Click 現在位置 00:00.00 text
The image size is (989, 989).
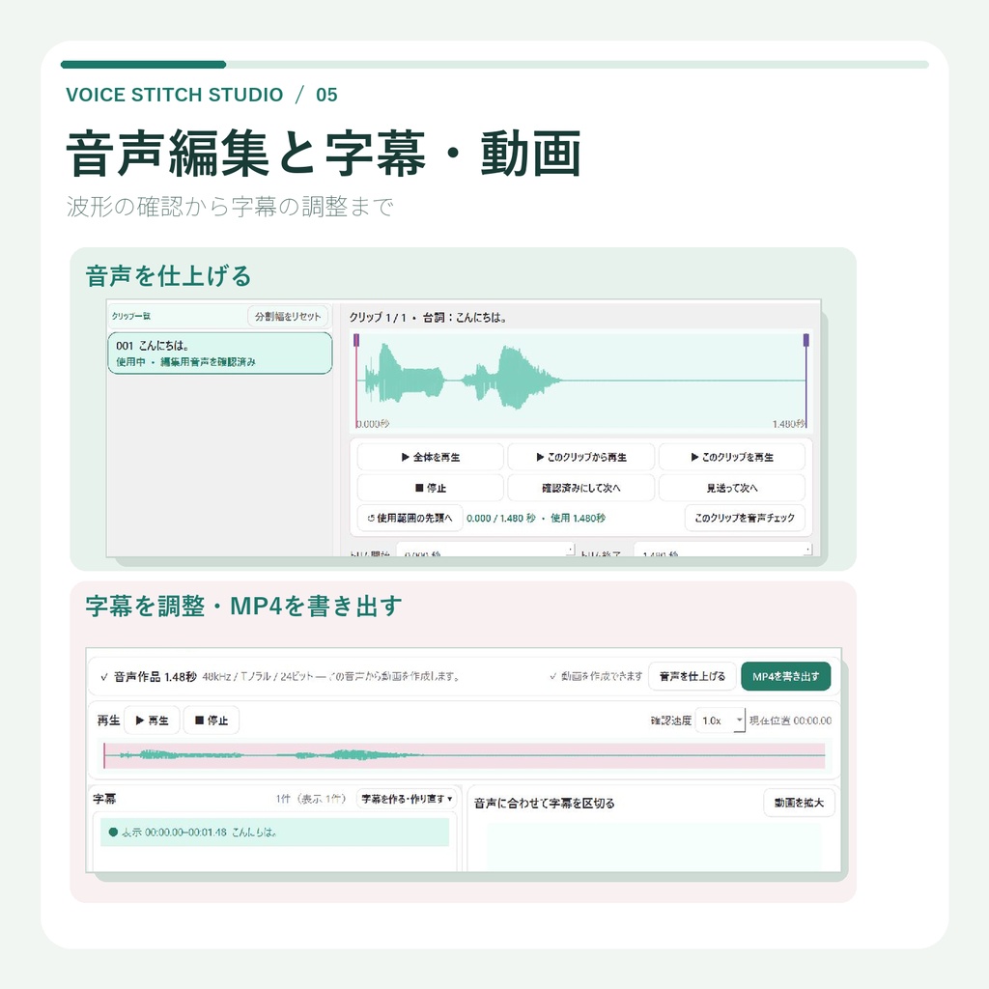click(790, 721)
